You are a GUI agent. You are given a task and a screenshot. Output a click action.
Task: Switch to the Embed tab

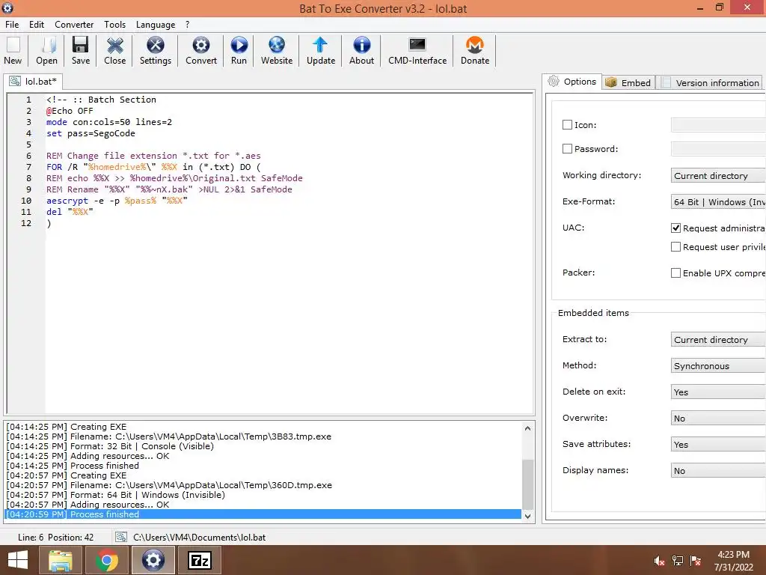pyautogui.click(x=628, y=82)
